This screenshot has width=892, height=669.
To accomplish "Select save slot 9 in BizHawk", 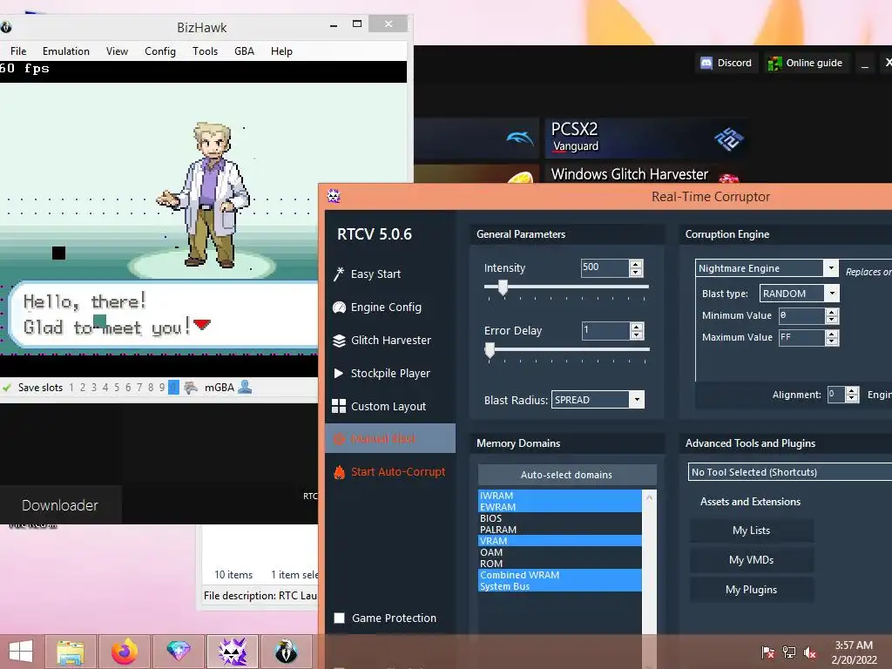I will [162, 388].
